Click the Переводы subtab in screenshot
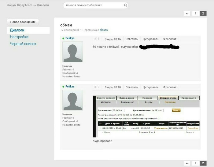The image size is (214, 167). point(170,102)
